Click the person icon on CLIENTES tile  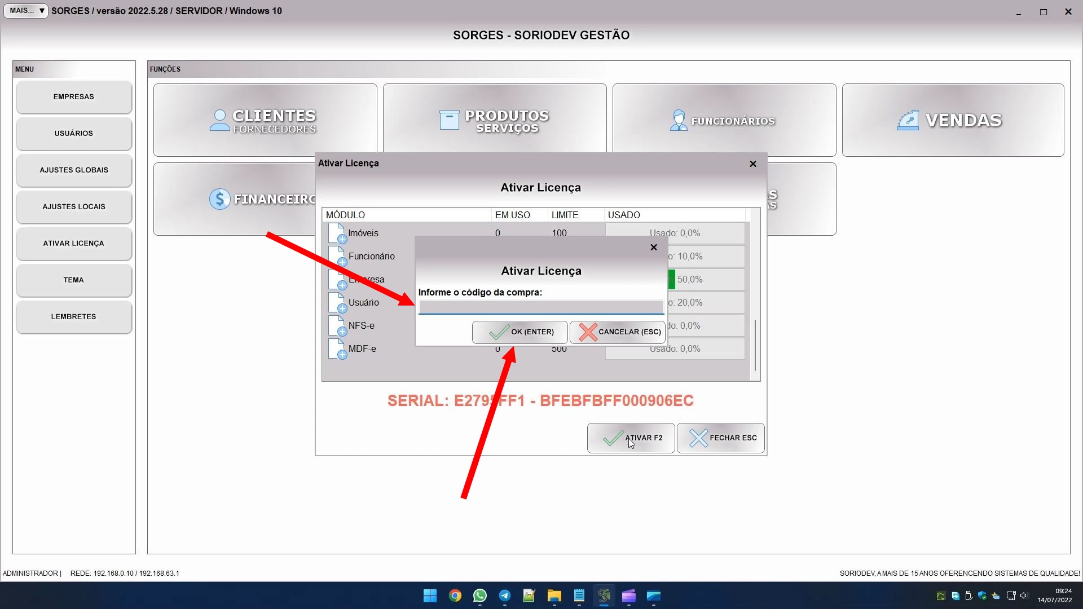tap(219, 120)
